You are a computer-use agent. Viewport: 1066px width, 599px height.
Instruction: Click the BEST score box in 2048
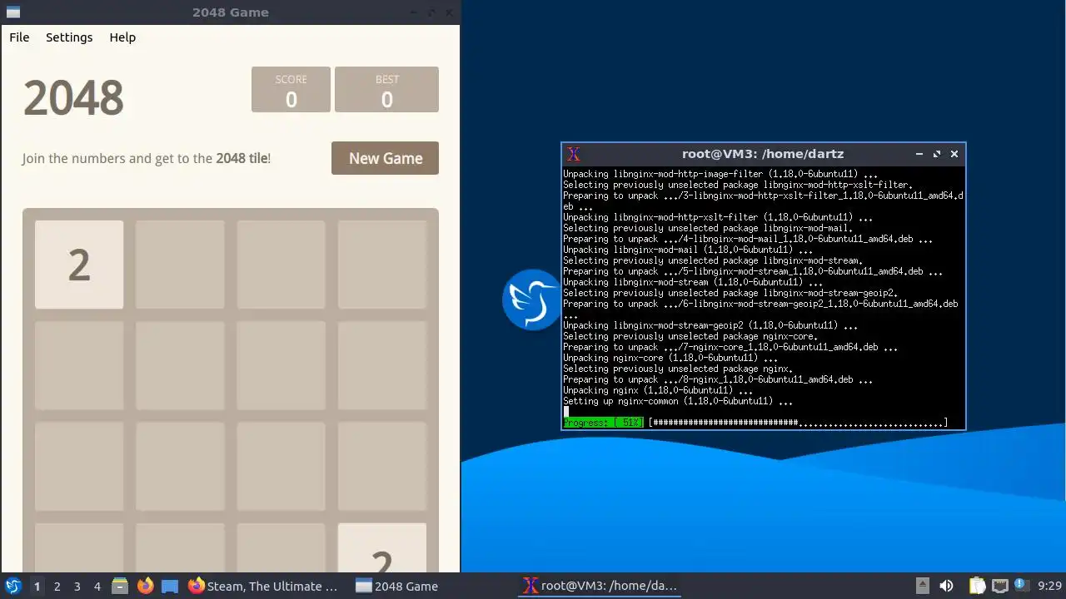tap(386, 90)
